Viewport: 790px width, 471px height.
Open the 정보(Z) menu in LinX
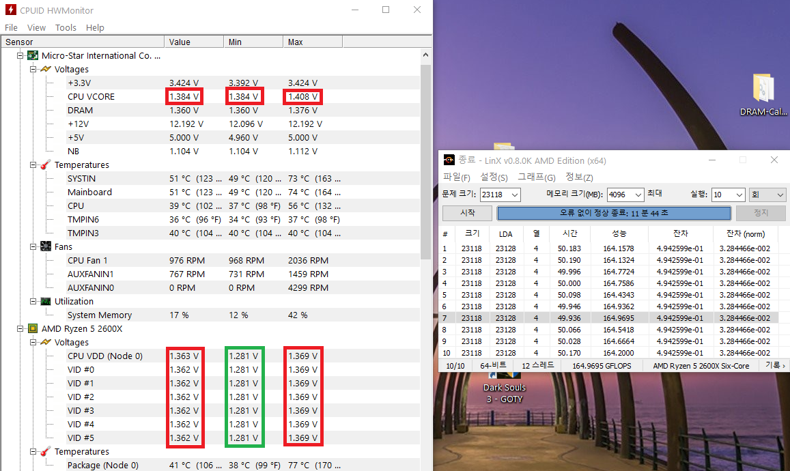pos(579,177)
